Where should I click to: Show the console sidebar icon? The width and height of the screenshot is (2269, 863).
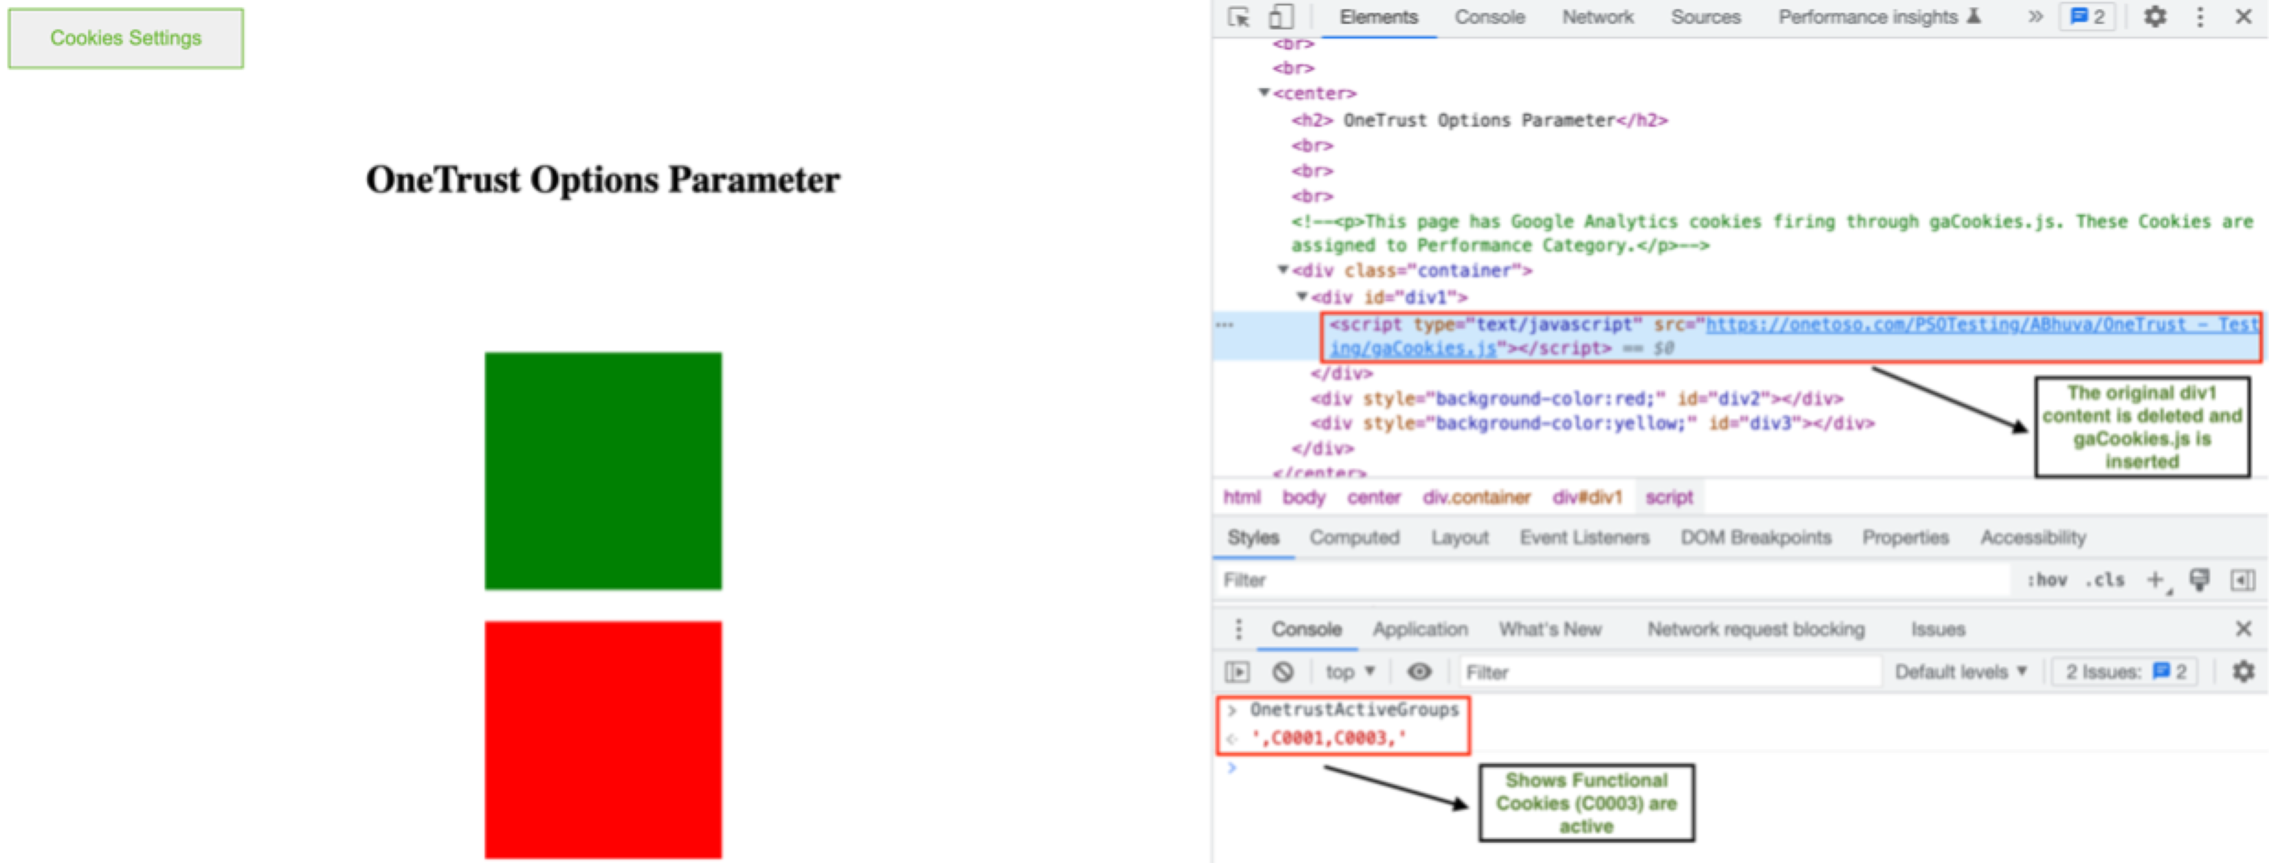click(x=1237, y=672)
